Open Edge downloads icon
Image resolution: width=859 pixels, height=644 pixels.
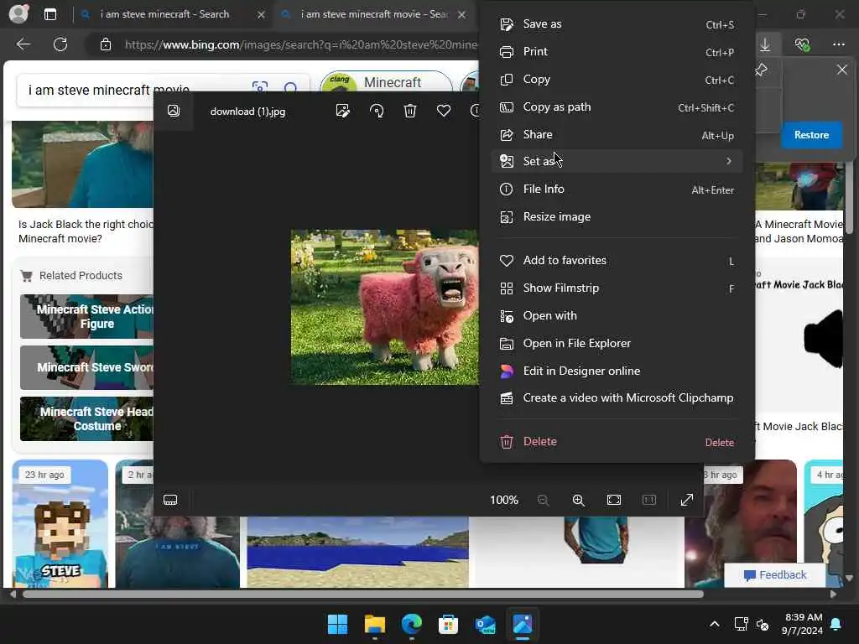click(x=765, y=44)
